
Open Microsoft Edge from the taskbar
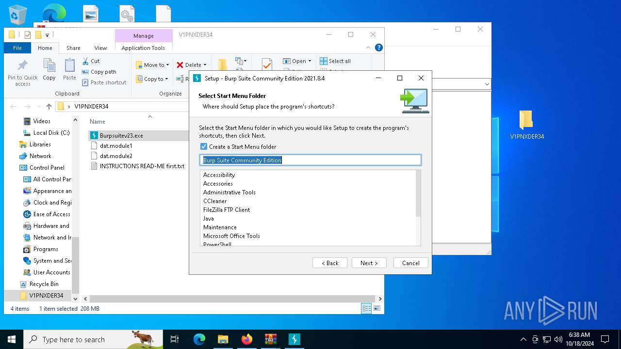pos(199,339)
